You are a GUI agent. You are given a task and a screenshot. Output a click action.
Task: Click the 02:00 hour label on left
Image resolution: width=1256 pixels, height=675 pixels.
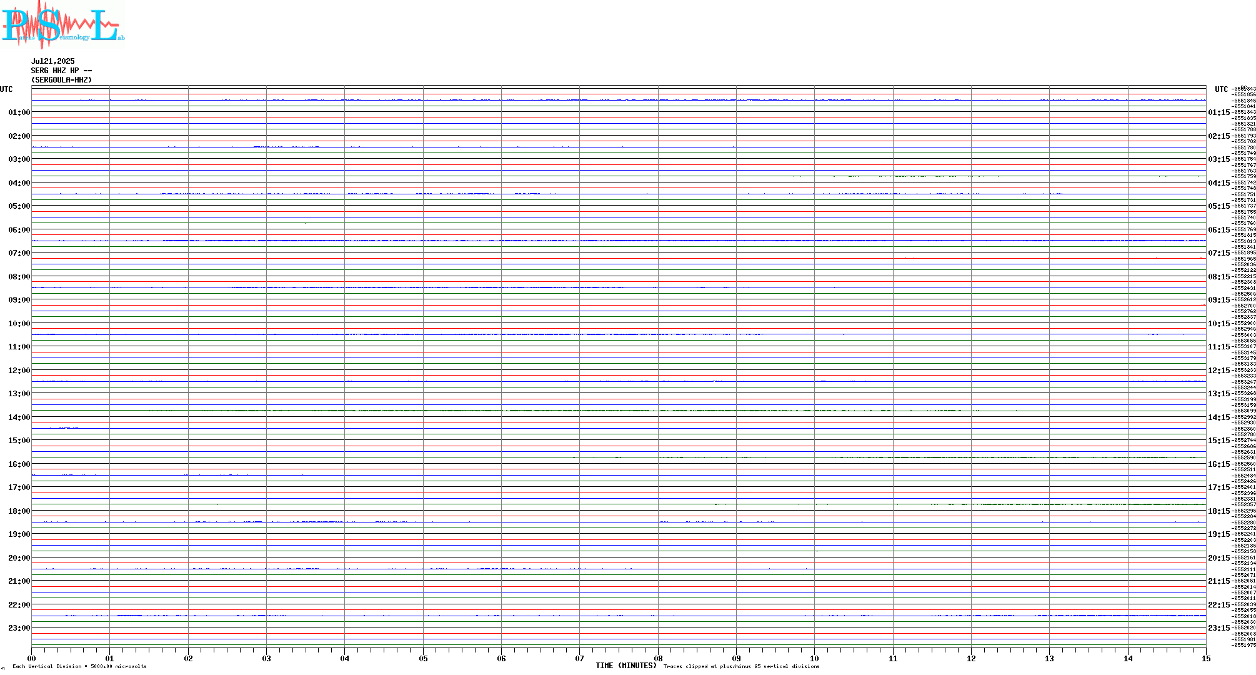coord(19,136)
